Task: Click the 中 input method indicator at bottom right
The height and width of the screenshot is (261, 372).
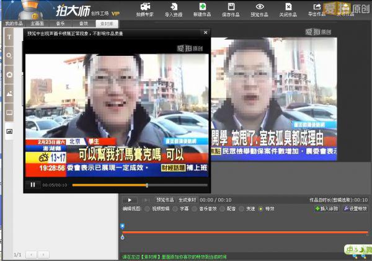Action: click(x=350, y=250)
